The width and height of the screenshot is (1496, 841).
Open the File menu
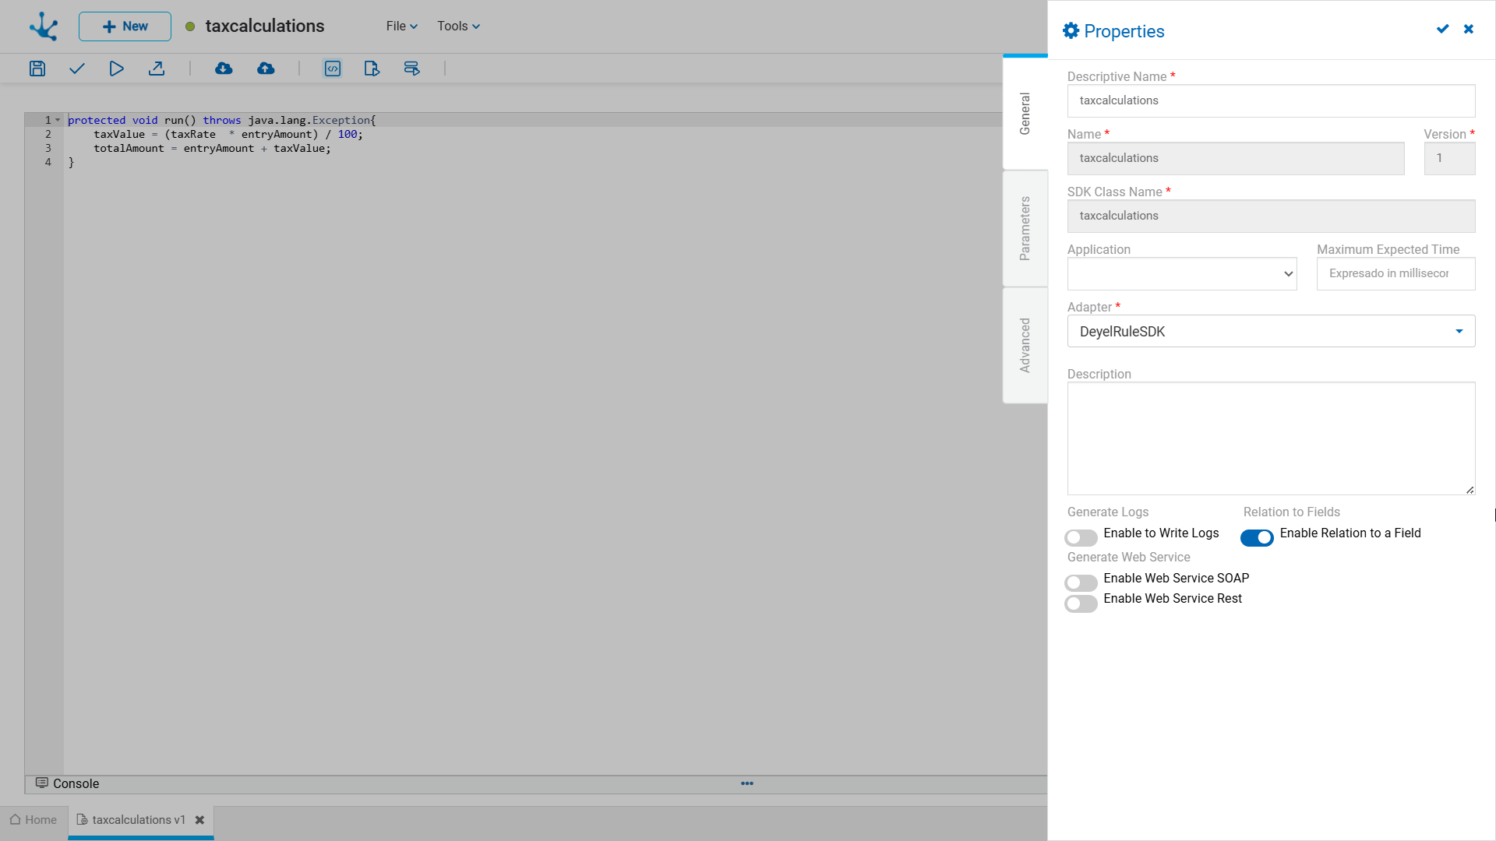pos(401,26)
